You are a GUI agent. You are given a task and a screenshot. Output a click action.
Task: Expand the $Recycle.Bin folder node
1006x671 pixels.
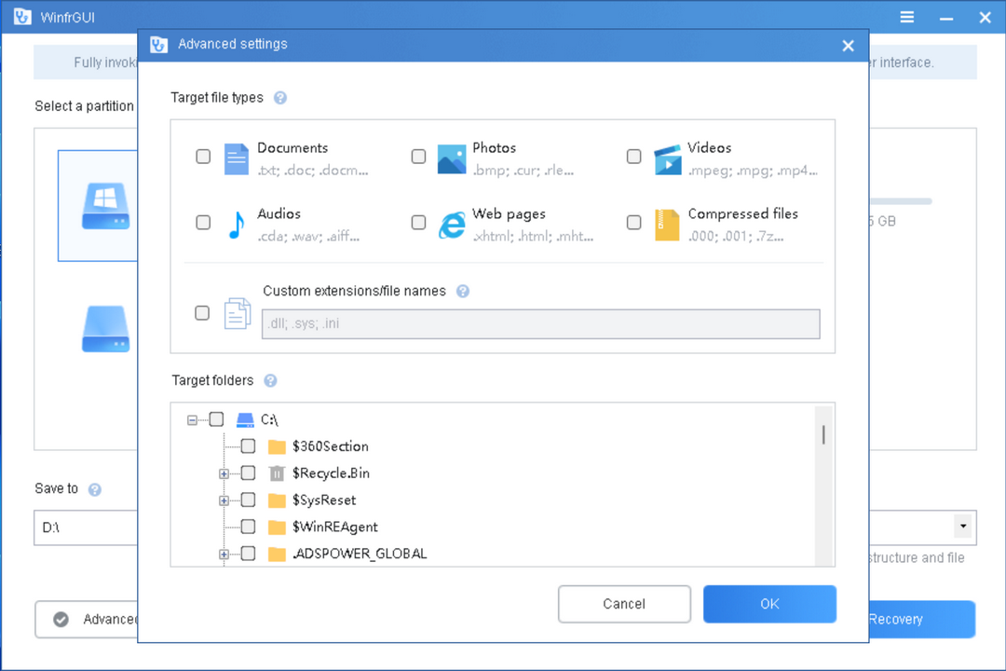224,473
